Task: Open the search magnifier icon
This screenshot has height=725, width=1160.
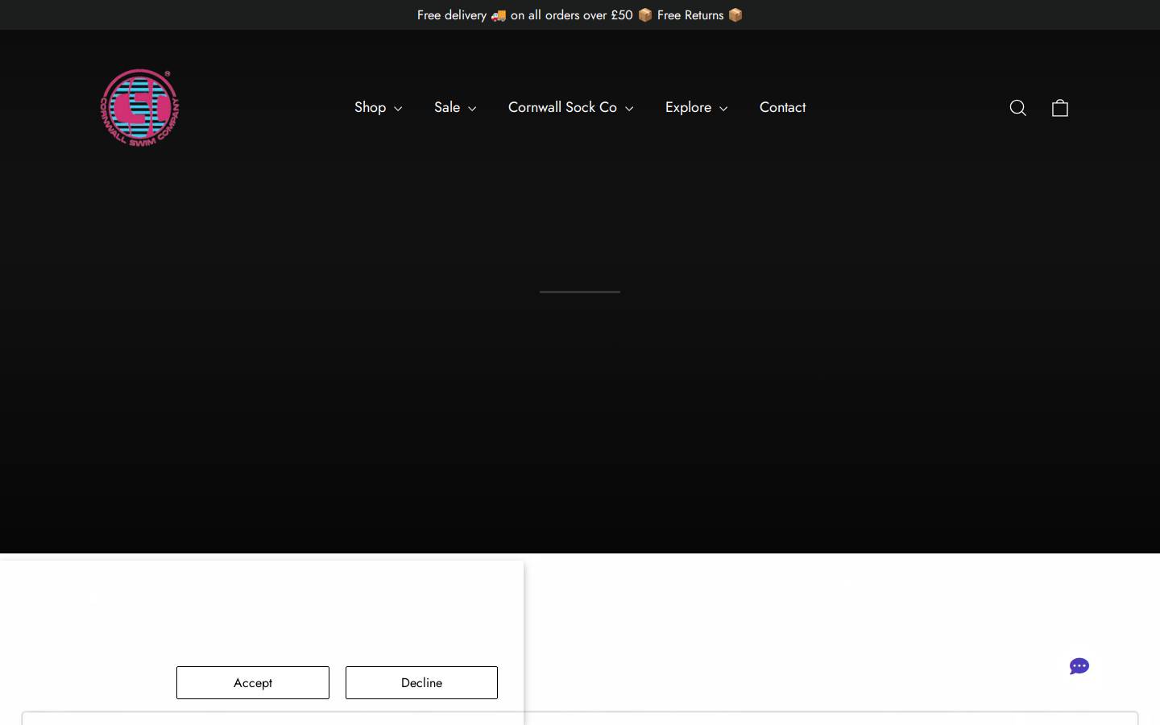Action: tap(1017, 108)
